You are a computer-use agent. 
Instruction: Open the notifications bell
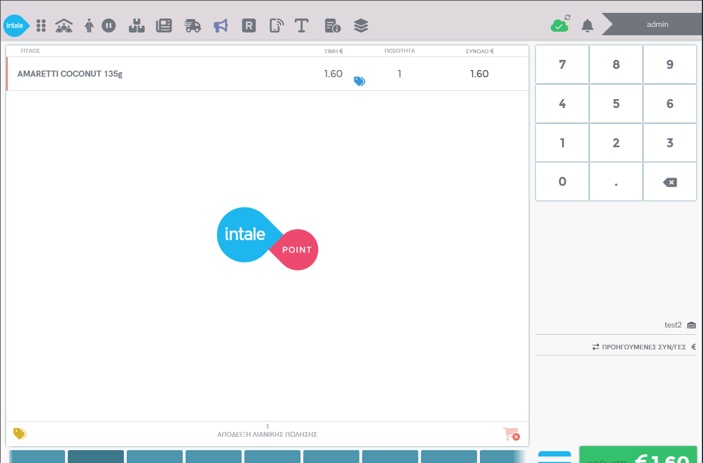(x=587, y=25)
